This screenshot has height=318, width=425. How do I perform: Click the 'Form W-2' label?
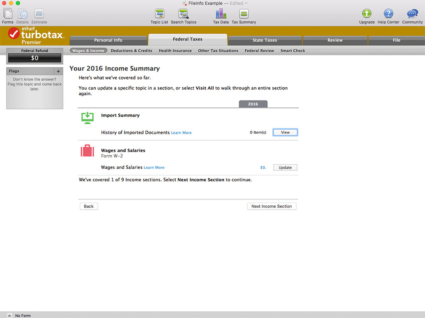coord(112,156)
